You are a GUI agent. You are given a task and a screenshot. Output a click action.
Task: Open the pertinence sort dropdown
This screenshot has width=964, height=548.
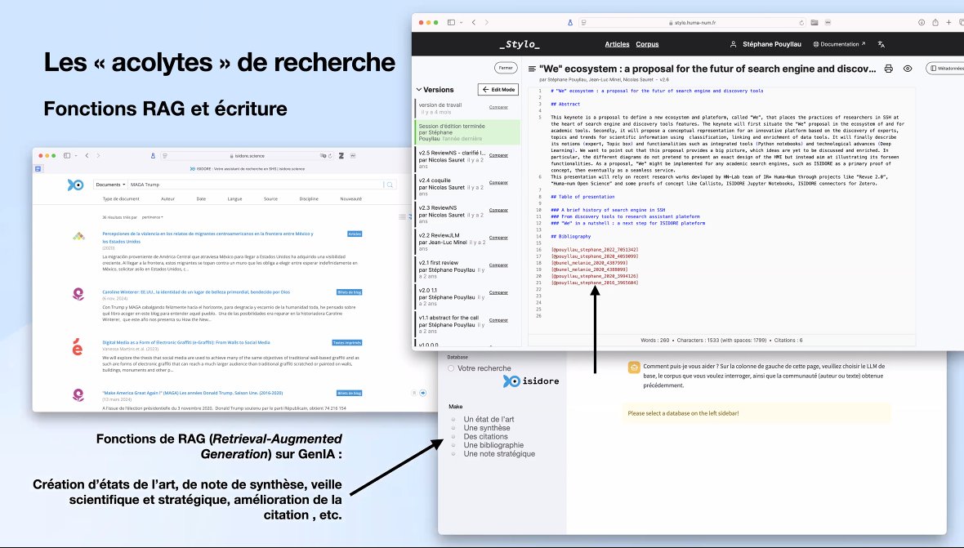click(153, 217)
